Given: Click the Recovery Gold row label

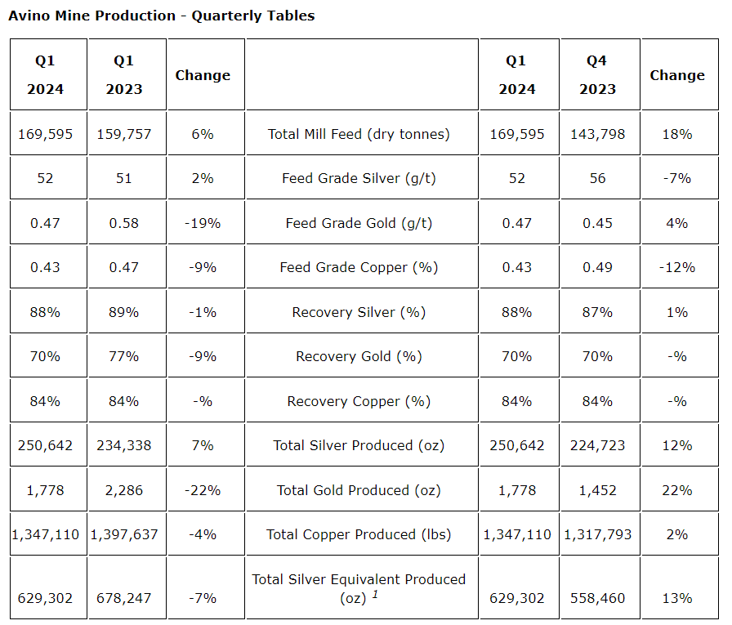Looking at the screenshot, I should point(359,356).
